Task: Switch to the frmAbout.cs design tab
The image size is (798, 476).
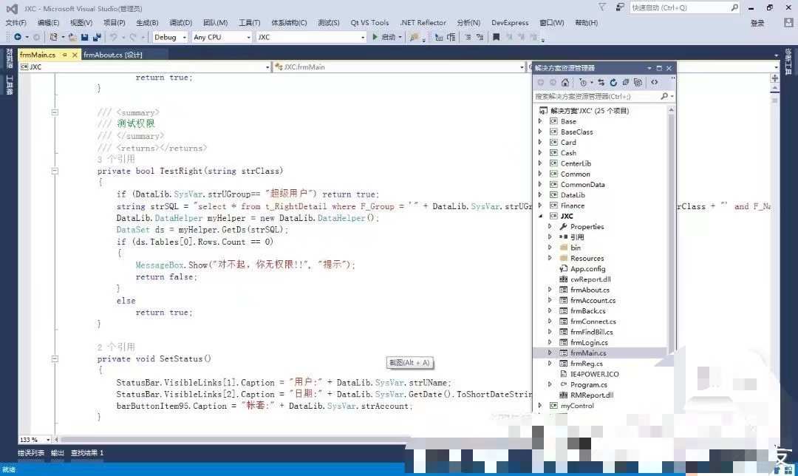Action: click(x=112, y=55)
